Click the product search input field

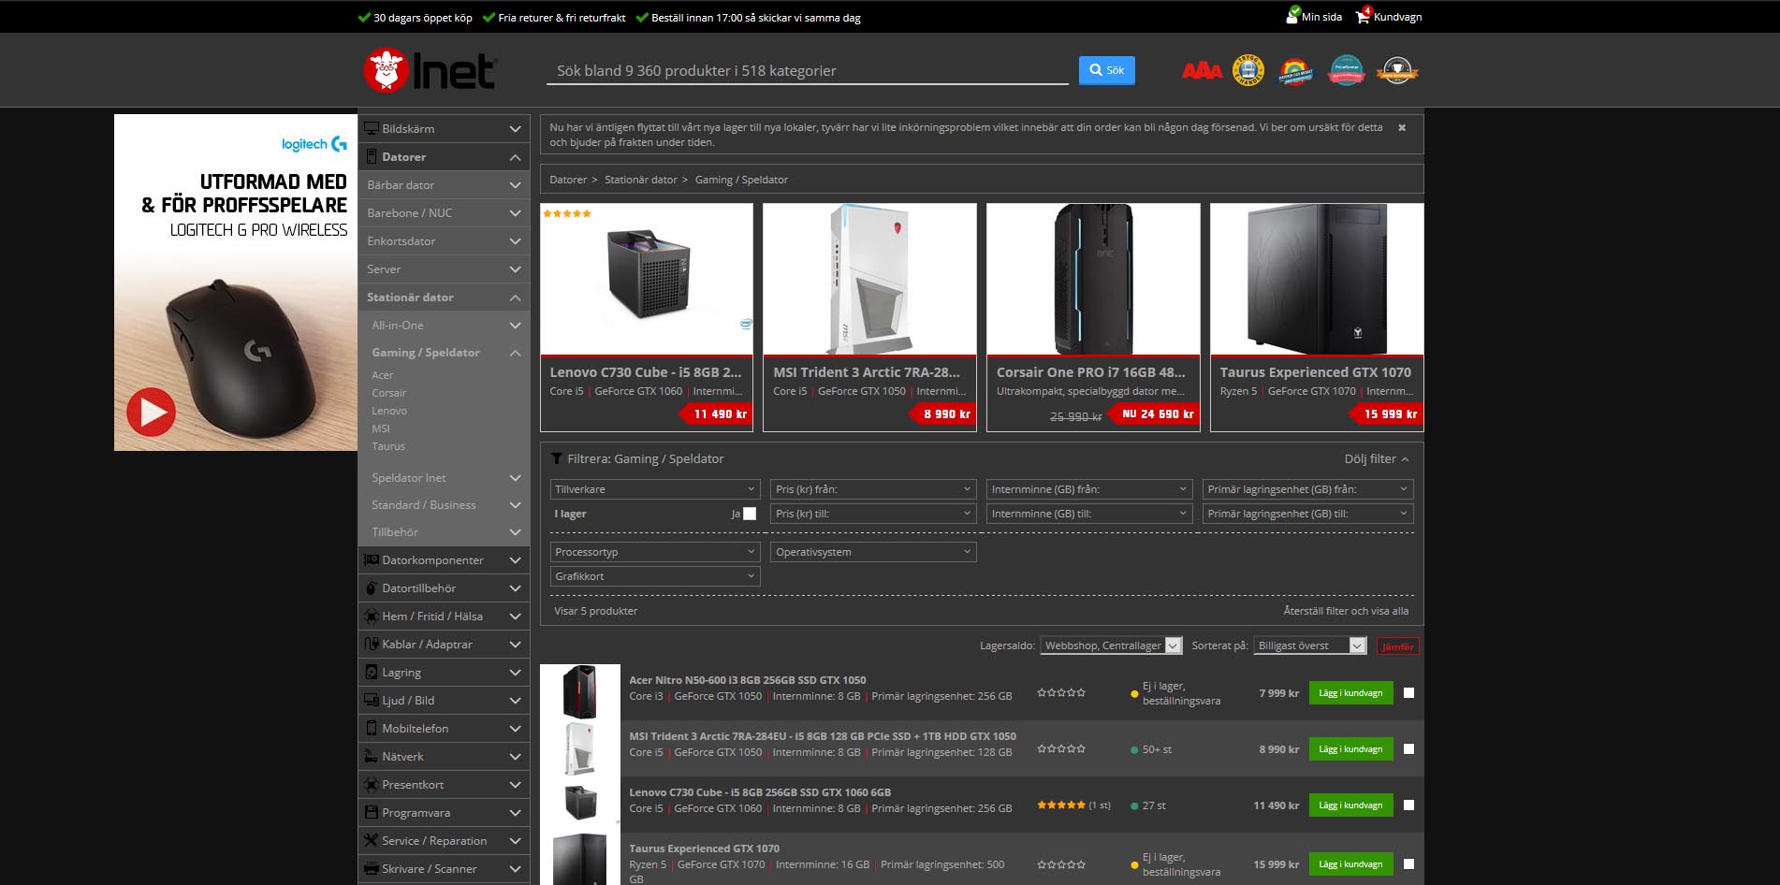point(807,71)
